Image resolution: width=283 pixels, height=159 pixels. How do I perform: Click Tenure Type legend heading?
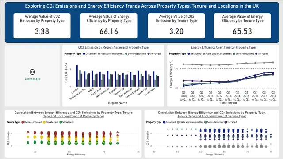13,122
